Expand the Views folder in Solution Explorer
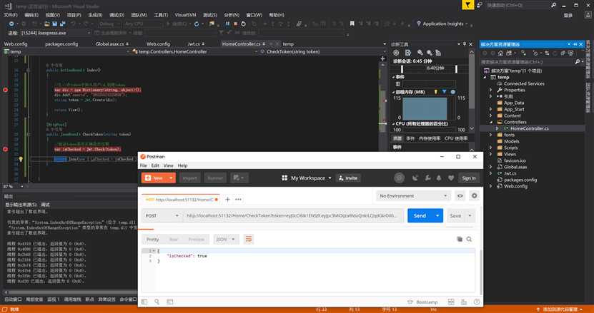This screenshot has height=313, width=594. click(491, 154)
